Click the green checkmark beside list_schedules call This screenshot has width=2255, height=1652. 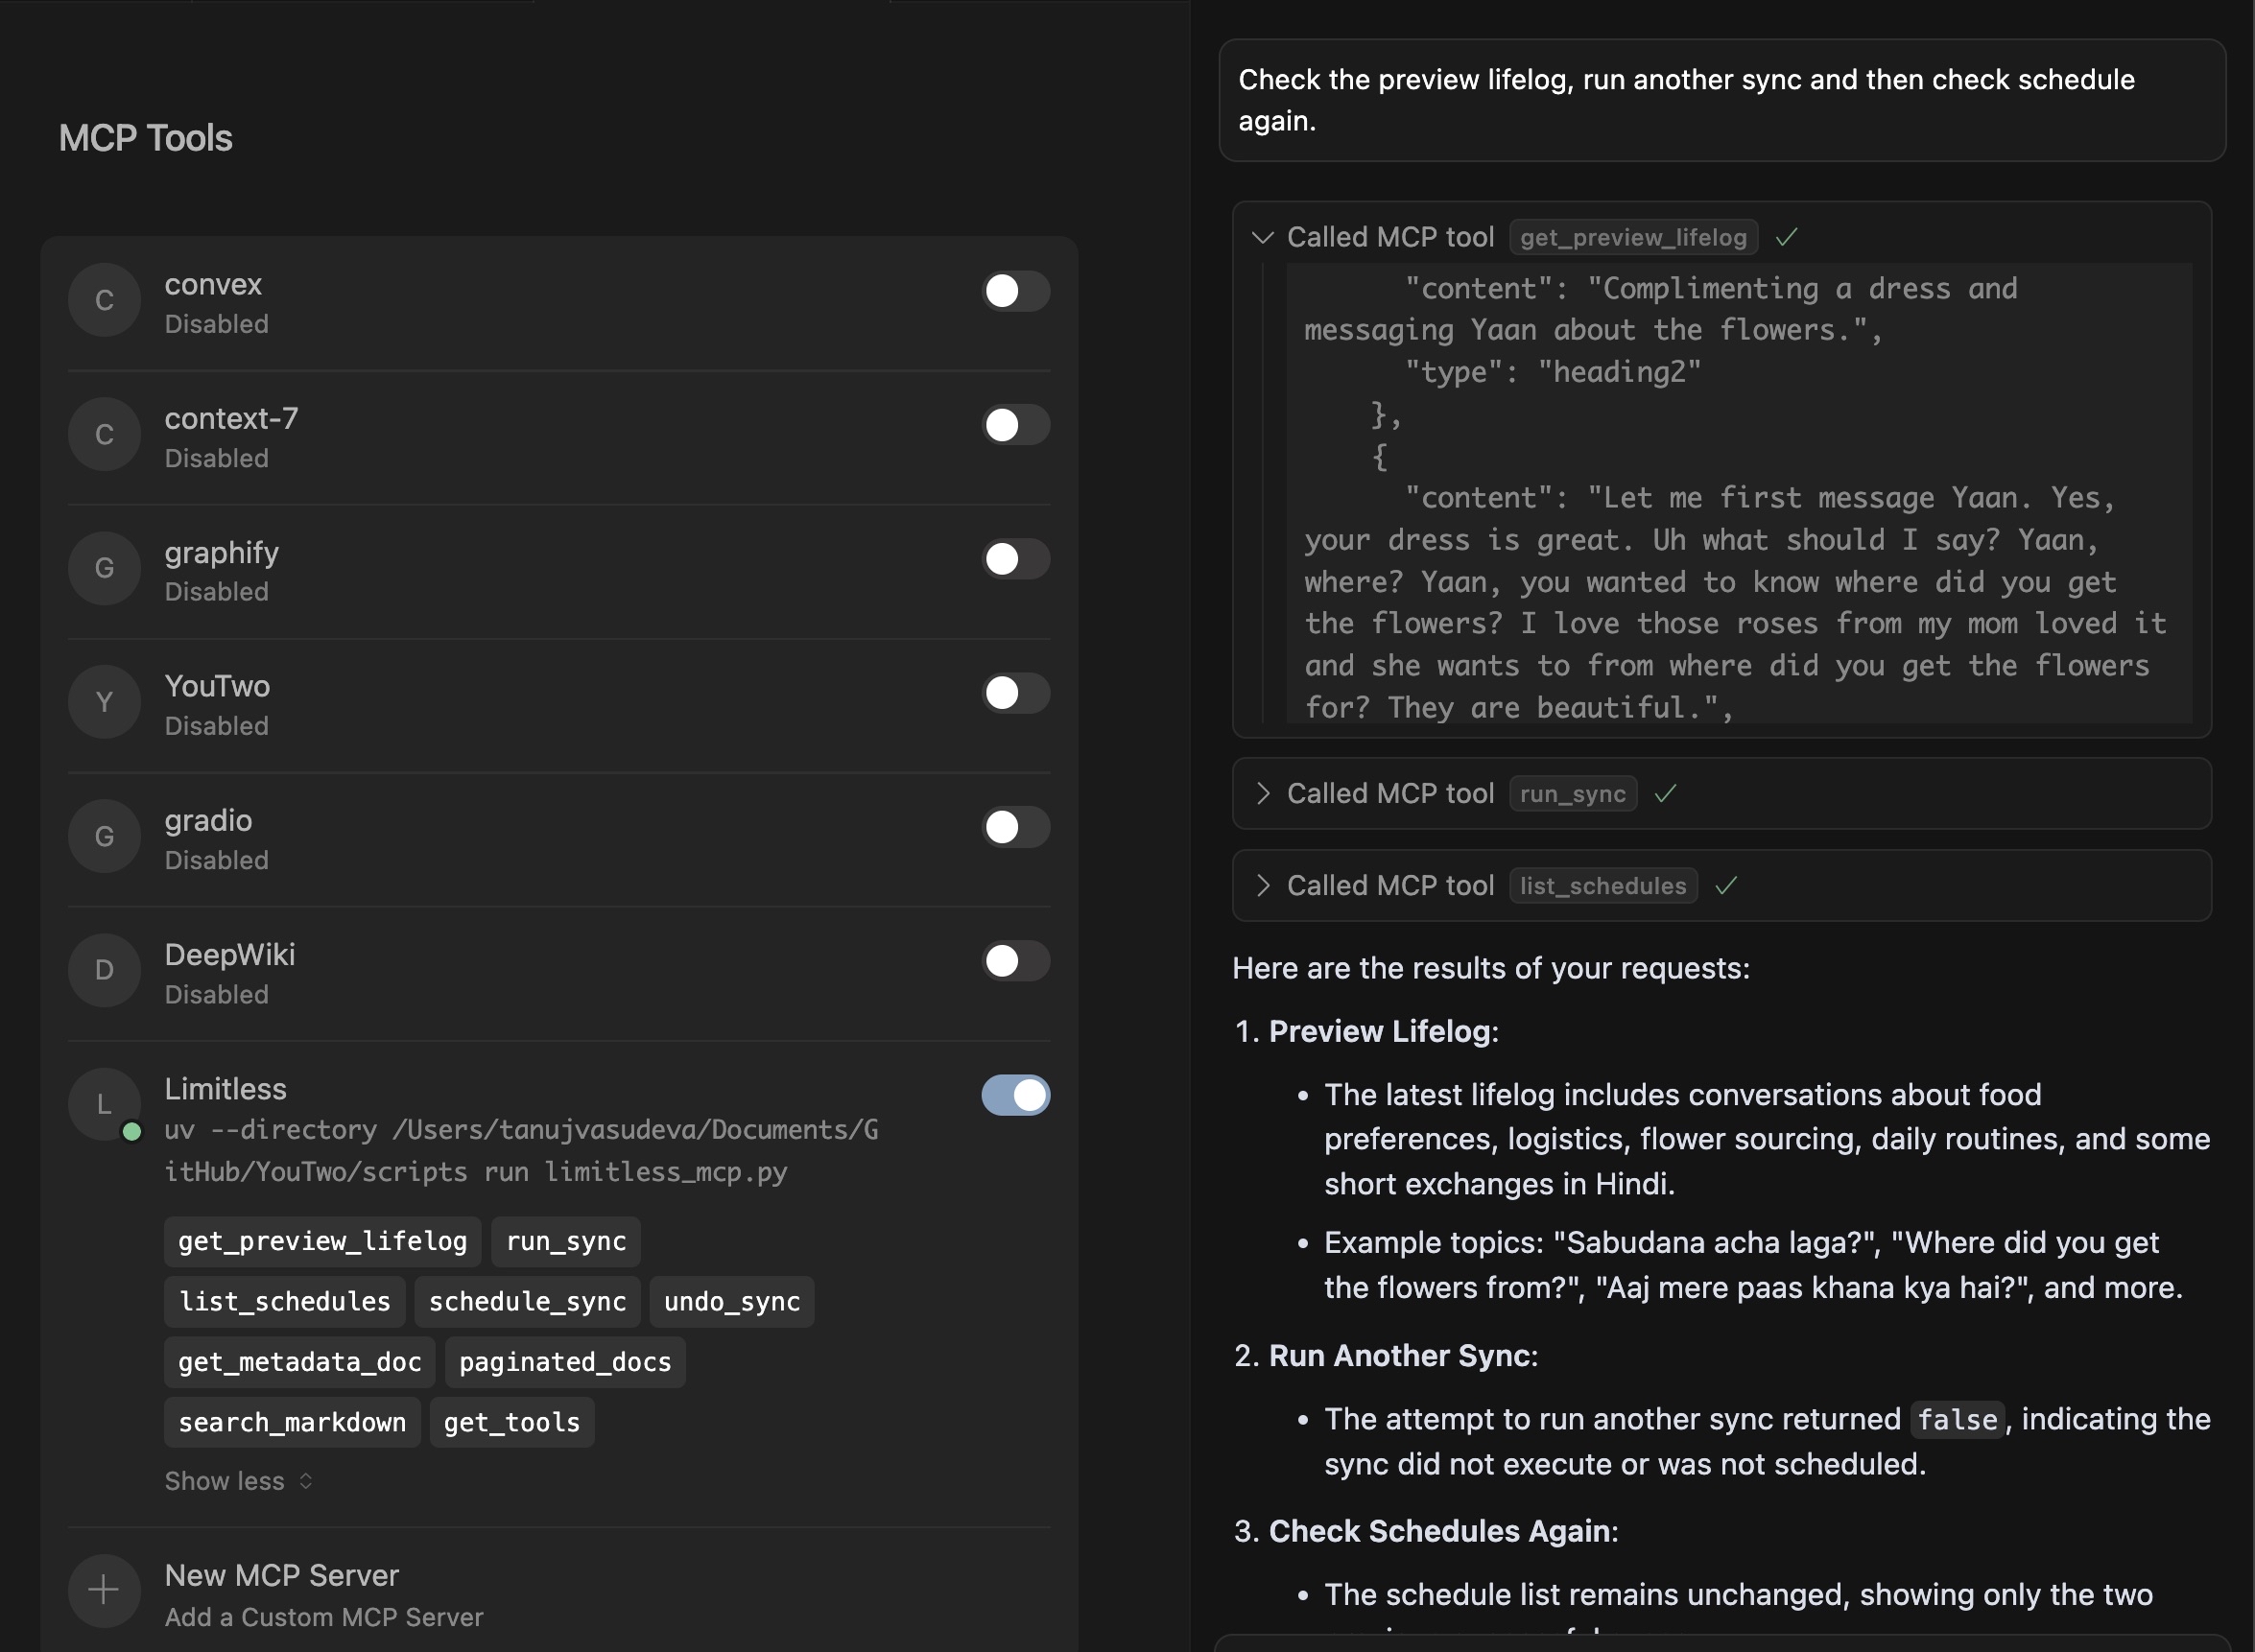click(1726, 885)
